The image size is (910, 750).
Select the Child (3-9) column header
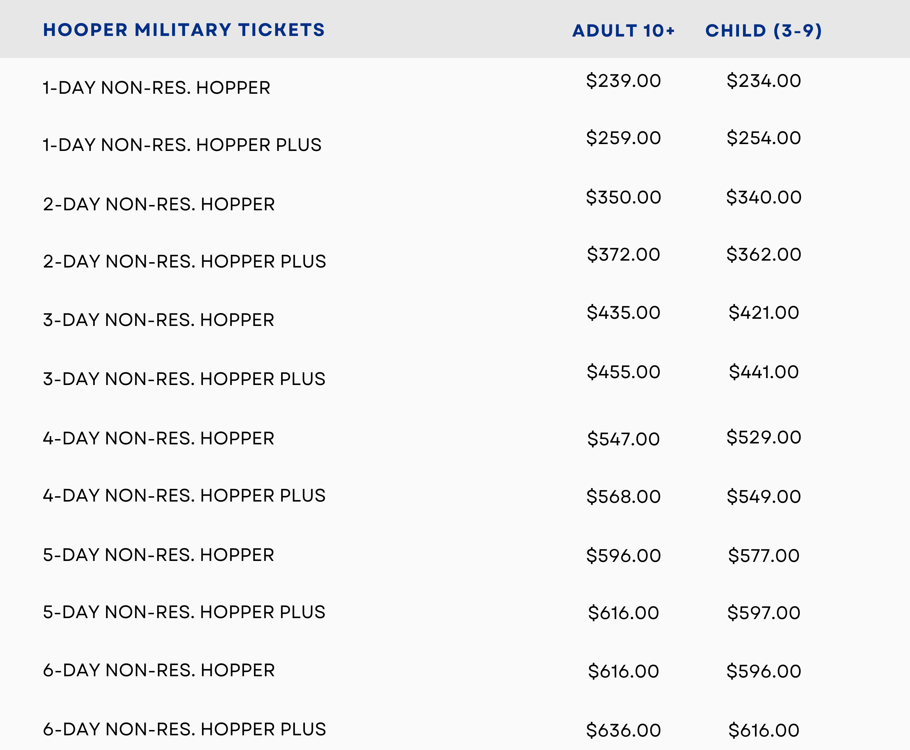tap(763, 31)
